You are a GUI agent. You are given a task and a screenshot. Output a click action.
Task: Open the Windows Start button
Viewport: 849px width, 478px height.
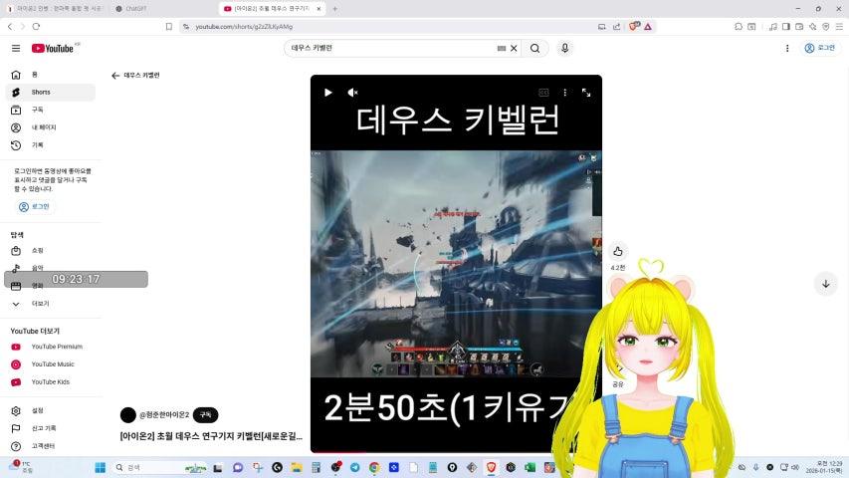pyautogui.click(x=101, y=467)
